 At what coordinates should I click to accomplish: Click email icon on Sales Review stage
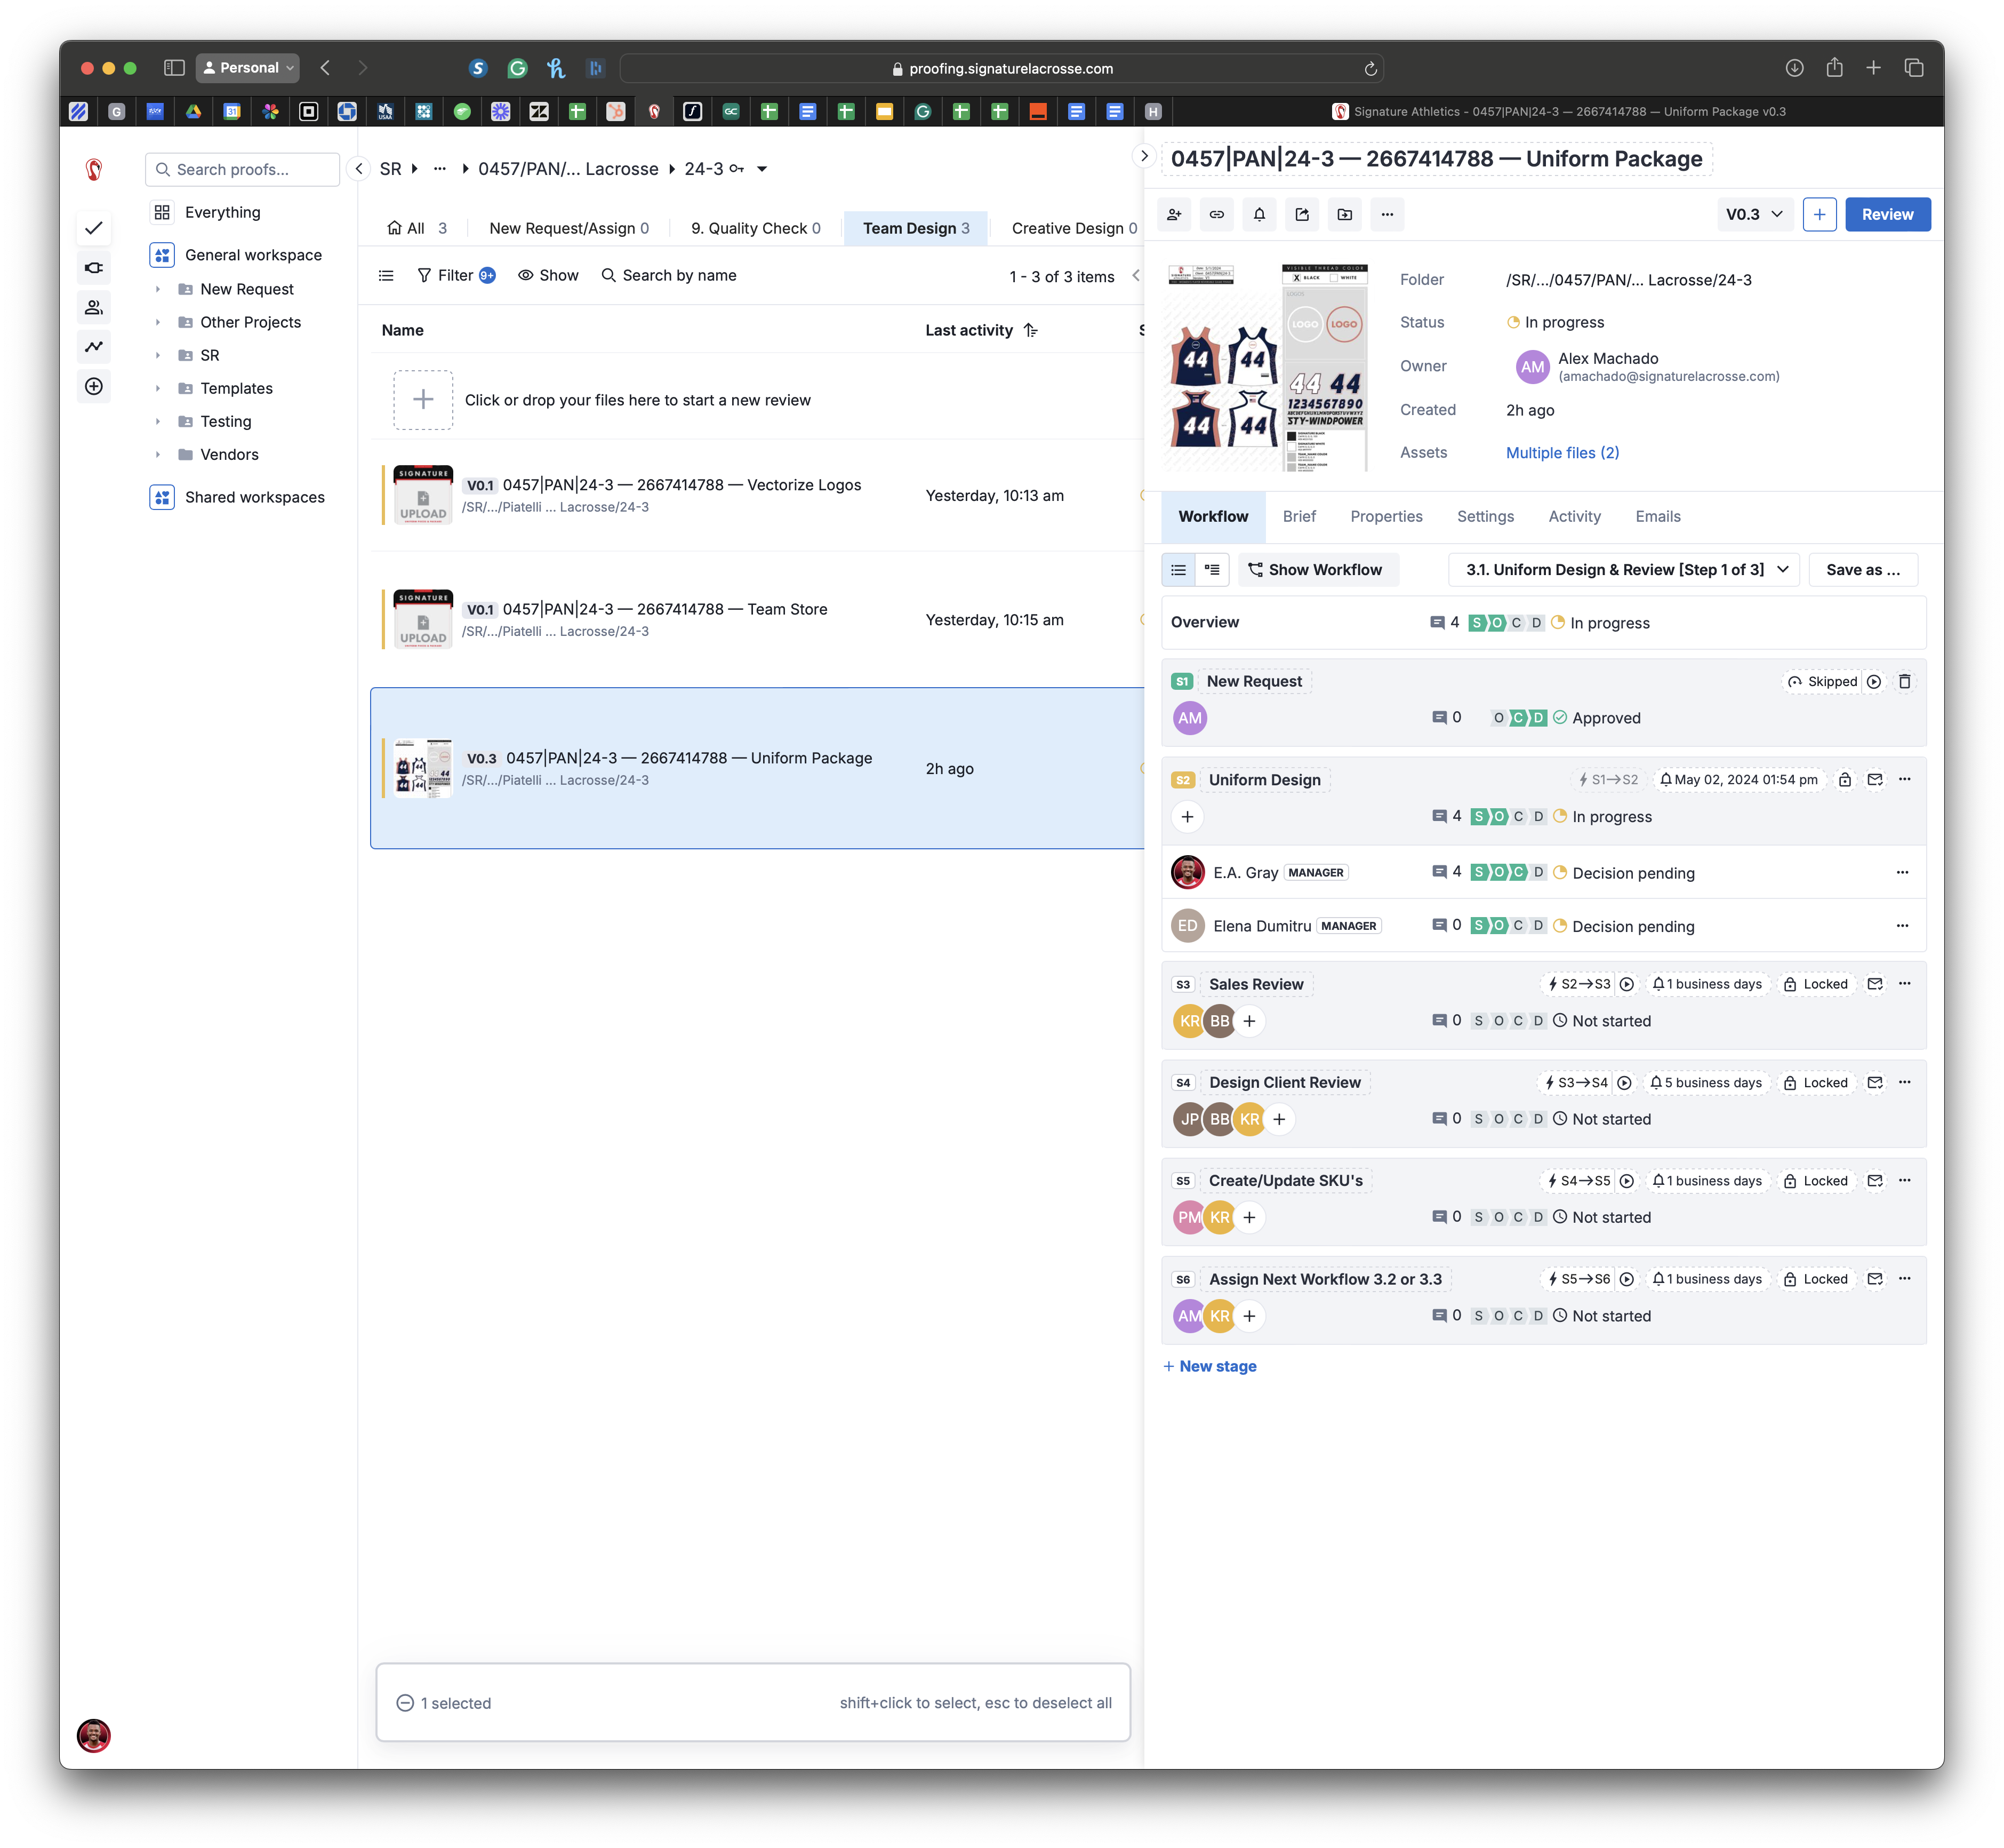(1875, 984)
